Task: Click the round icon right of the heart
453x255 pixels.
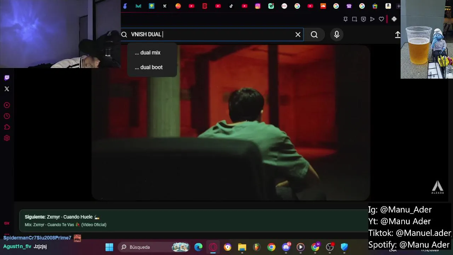Action: coord(394,19)
